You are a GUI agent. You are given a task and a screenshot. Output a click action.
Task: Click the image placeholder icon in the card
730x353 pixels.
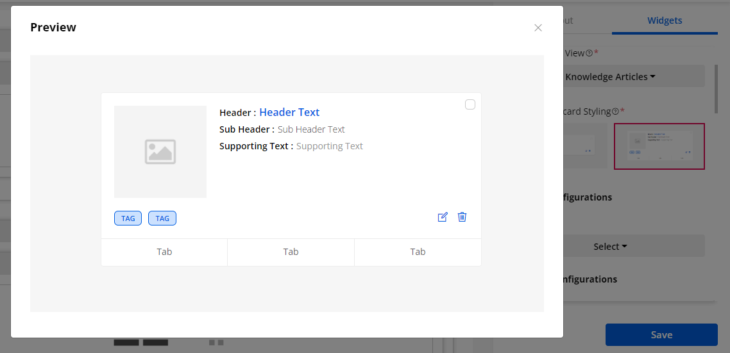click(x=160, y=152)
